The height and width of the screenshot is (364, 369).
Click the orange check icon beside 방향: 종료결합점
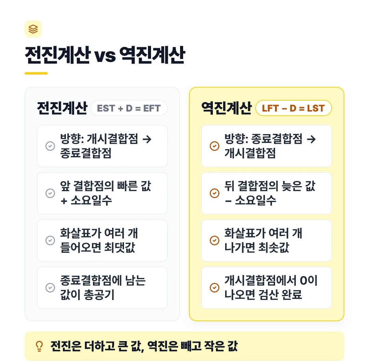214,146
